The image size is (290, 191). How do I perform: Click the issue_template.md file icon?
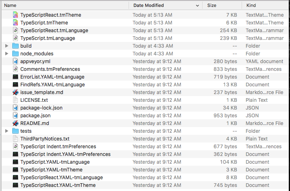[15, 92]
